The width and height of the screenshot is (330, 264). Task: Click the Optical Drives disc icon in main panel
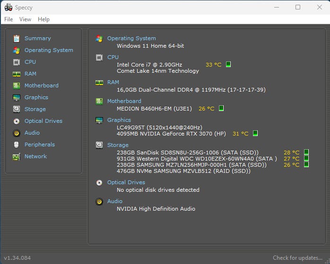coord(99,183)
